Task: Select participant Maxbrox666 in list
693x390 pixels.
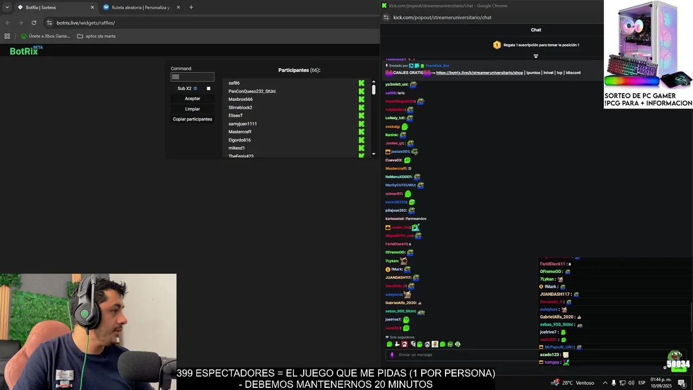Action: (x=240, y=99)
